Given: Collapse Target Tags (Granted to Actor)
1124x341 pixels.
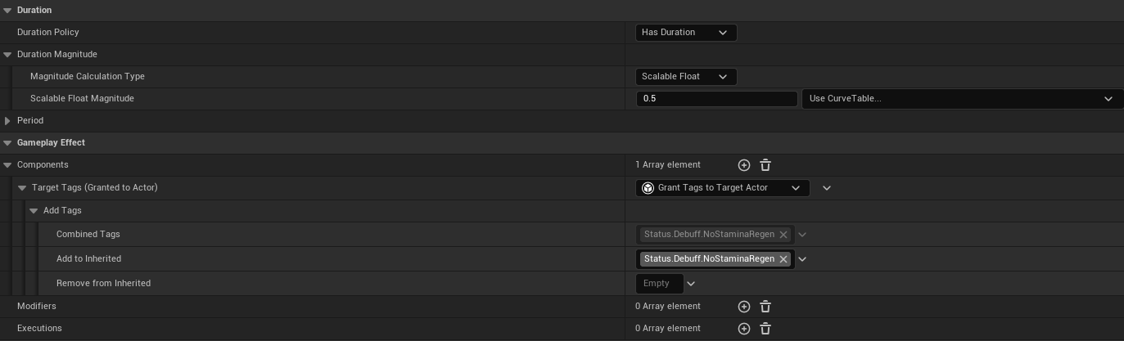Looking at the screenshot, I should point(22,188).
